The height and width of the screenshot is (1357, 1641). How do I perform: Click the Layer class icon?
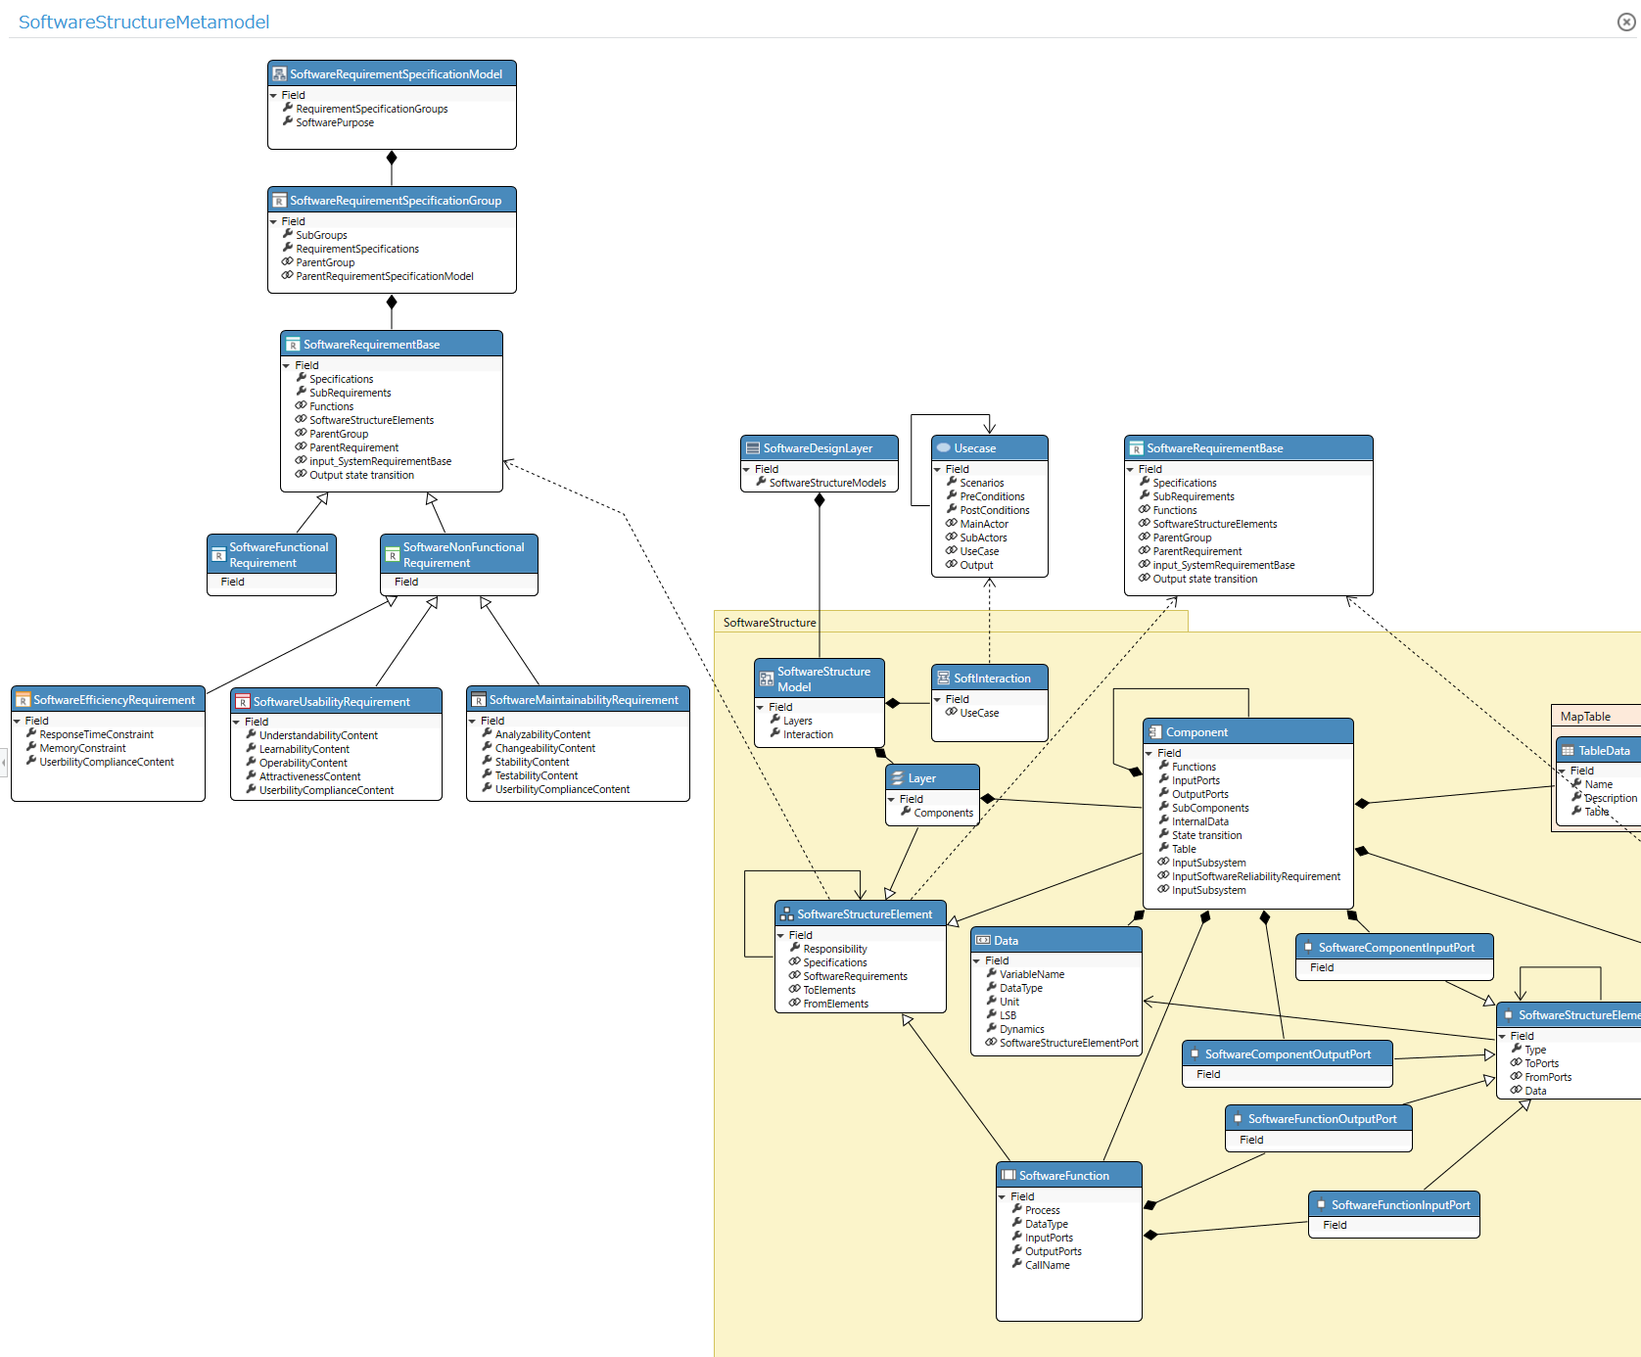[898, 778]
